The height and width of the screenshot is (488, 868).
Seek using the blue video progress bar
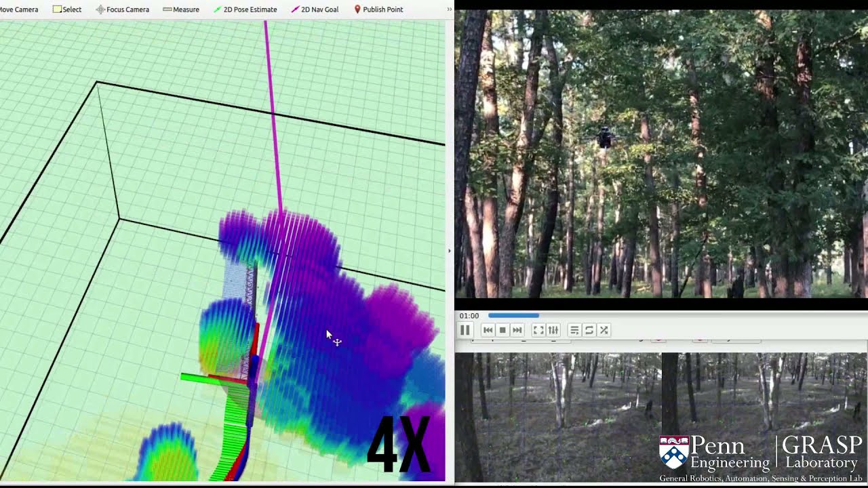(x=513, y=316)
